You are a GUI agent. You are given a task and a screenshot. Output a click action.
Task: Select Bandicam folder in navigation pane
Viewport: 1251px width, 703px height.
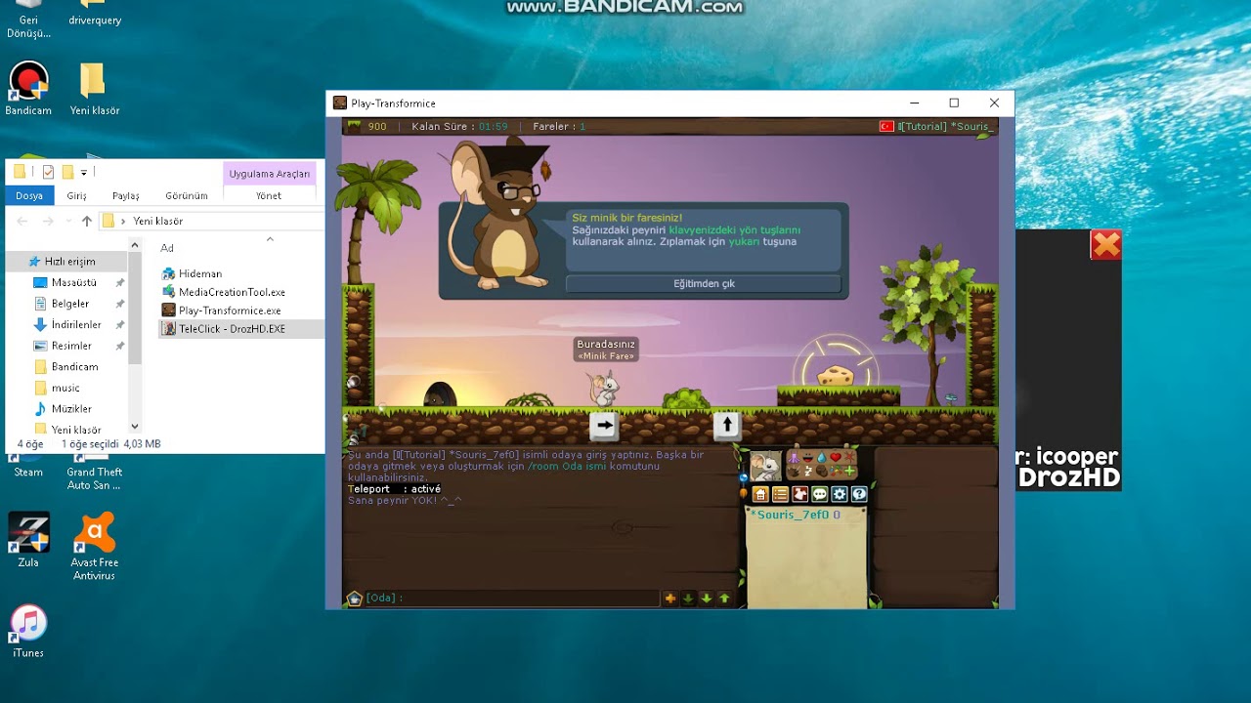pyautogui.click(x=74, y=367)
